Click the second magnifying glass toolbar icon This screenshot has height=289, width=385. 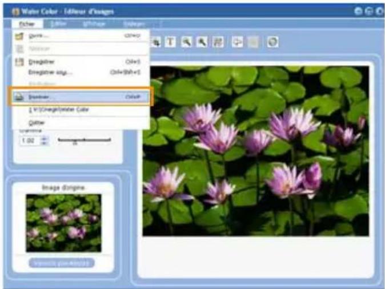tap(202, 43)
